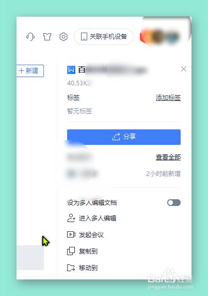Screen dimensions: 208x296
Task: Click 关联手机设备 button
Action: pyautogui.click(x=104, y=37)
